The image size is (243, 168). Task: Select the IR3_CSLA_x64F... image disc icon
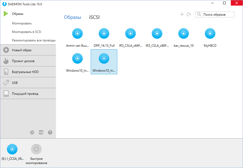coord(131,33)
